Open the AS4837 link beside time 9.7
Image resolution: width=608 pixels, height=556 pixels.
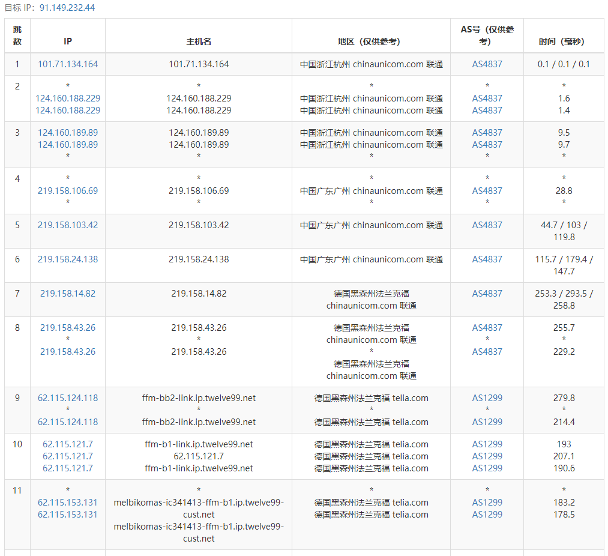pyautogui.click(x=487, y=144)
